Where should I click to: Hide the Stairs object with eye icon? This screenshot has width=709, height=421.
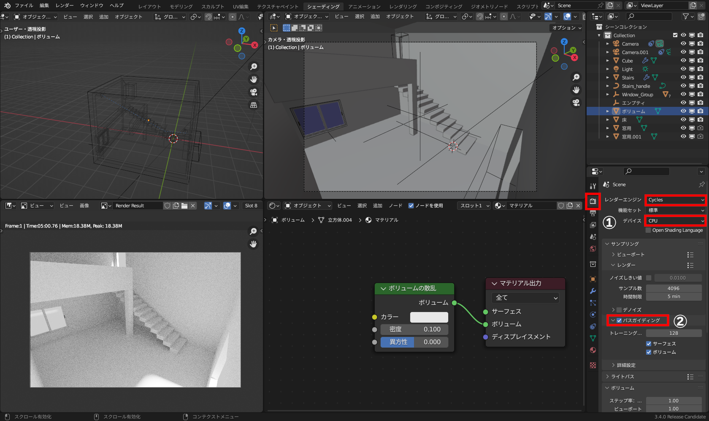(x=683, y=77)
